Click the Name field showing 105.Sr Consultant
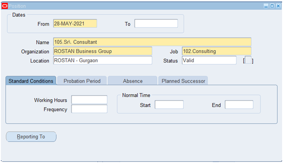The height and width of the screenshot is (163, 283). coord(152,42)
